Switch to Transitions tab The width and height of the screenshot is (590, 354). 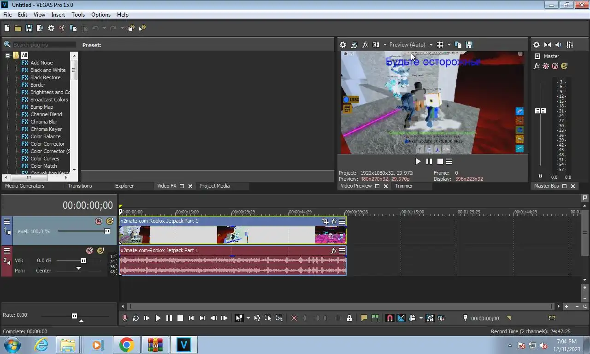click(x=80, y=186)
